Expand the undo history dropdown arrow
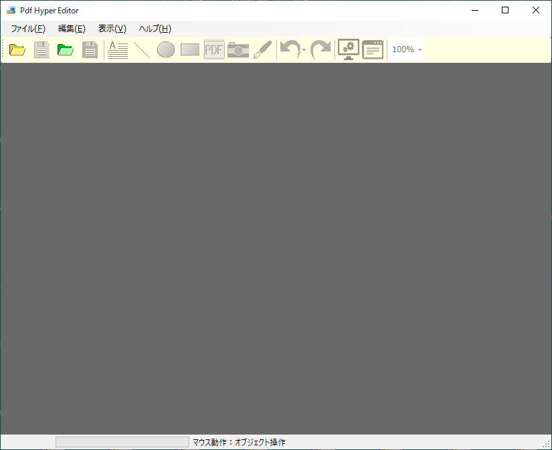The width and height of the screenshot is (552, 450). (304, 50)
